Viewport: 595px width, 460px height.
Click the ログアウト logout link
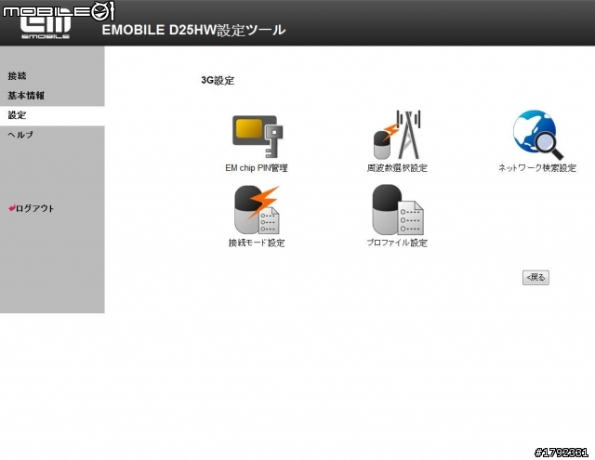point(34,208)
